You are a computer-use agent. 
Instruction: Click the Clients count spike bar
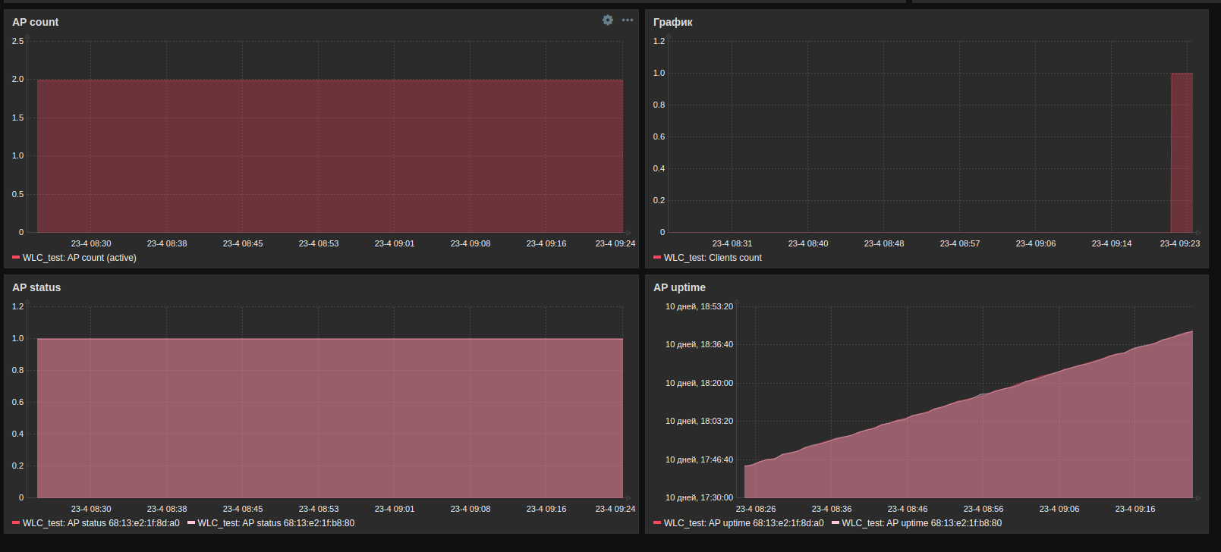click(1182, 152)
